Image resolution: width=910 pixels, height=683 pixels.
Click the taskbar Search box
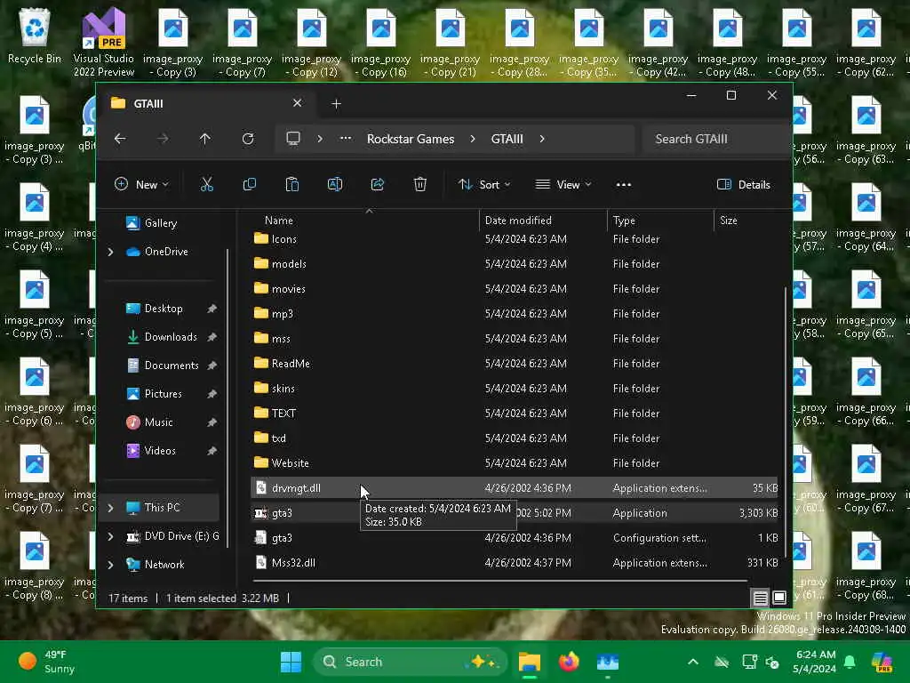409,662
